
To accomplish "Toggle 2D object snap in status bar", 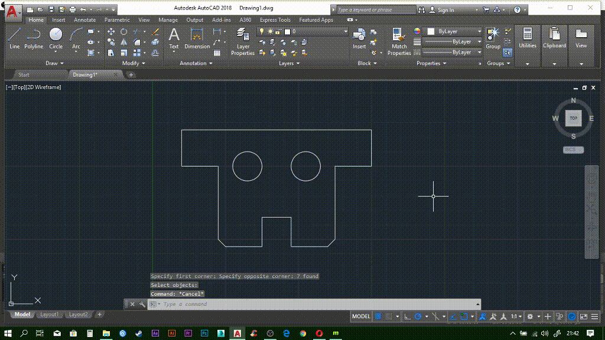I will coord(464,316).
